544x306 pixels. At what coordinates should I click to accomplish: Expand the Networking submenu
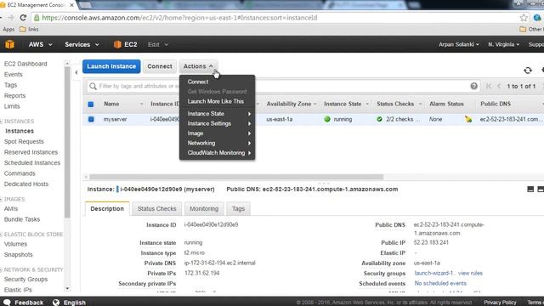coord(218,143)
